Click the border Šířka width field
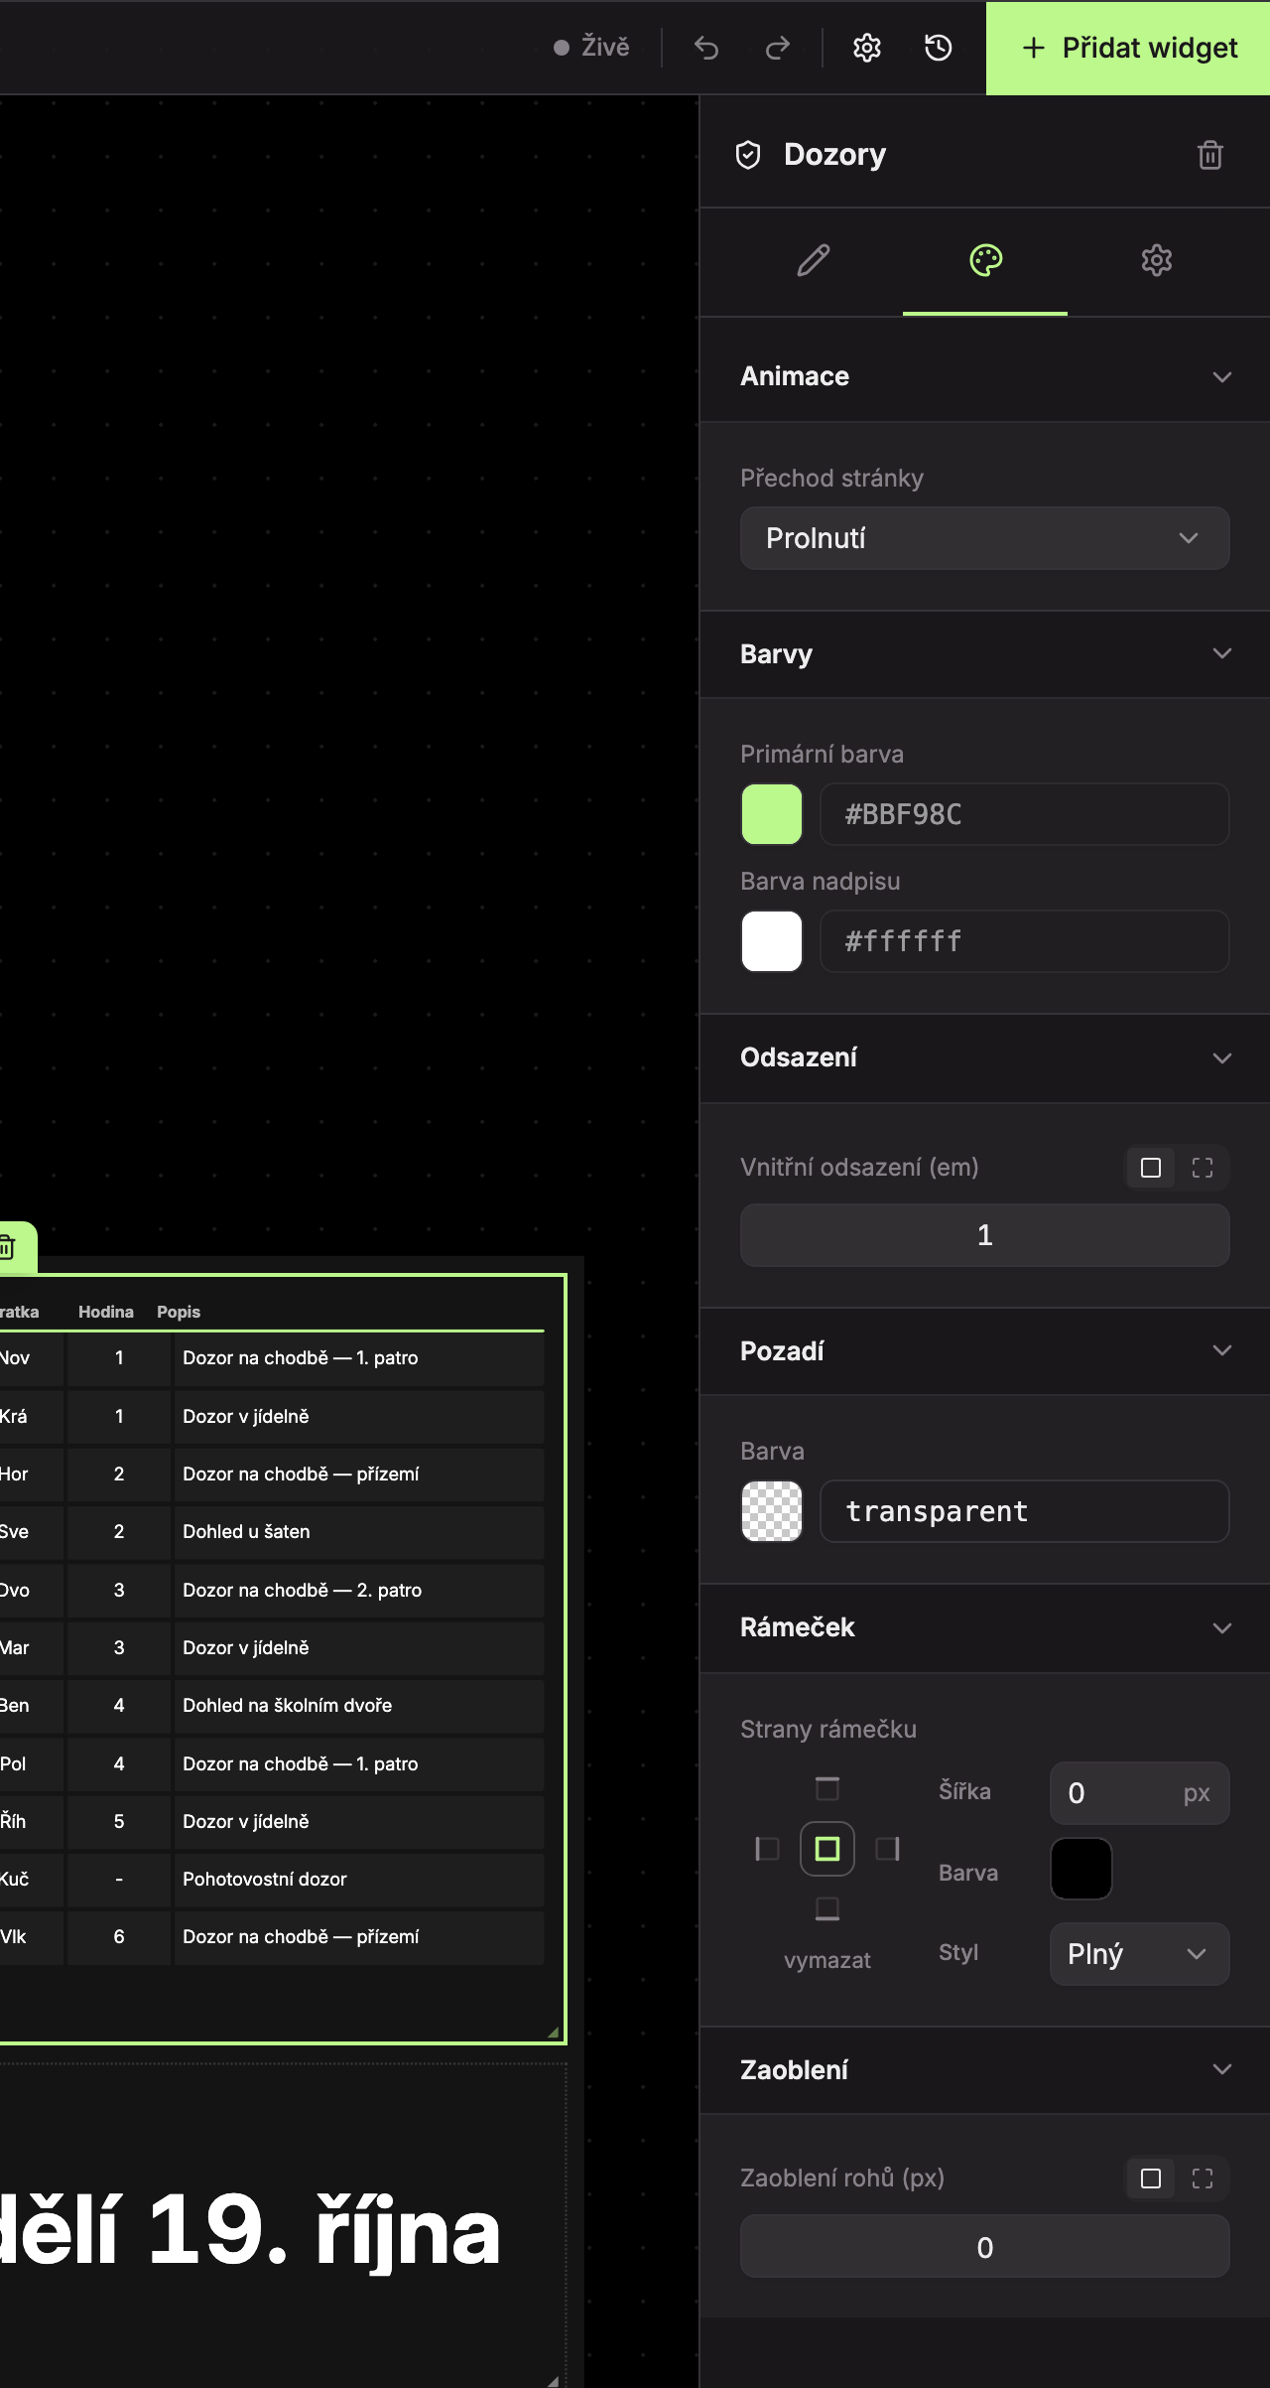The width and height of the screenshot is (1270, 2388). (1140, 1793)
